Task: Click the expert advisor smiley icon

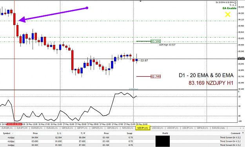Action: (236, 2)
